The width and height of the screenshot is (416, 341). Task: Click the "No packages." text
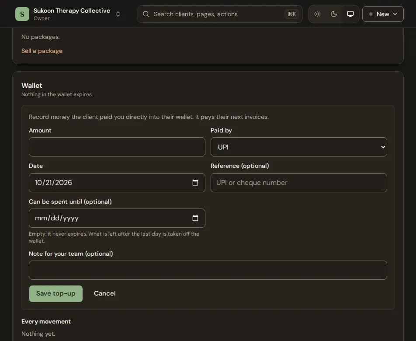pos(41,37)
